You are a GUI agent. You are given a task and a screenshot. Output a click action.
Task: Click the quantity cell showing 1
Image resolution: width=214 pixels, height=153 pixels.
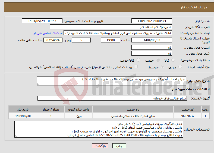click(x=51, y=116)
